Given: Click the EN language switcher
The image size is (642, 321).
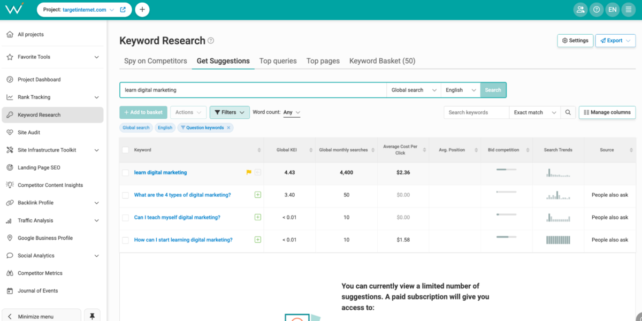Looking at the screenshot, I should click(612, 10).
